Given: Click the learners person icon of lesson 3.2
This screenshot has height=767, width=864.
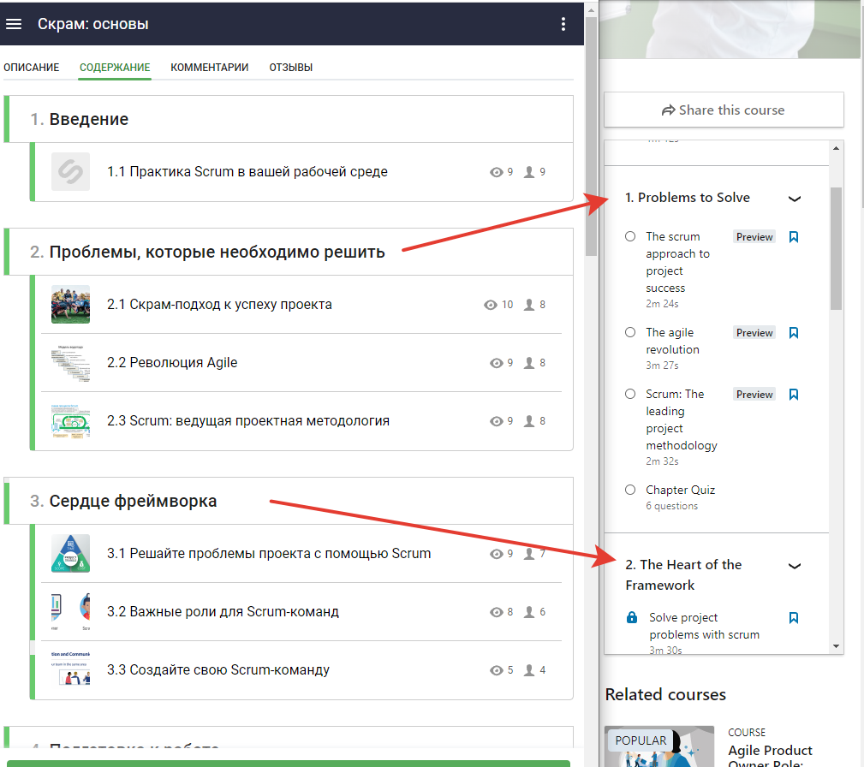Looking at the screenshot, I should [529, 612].
